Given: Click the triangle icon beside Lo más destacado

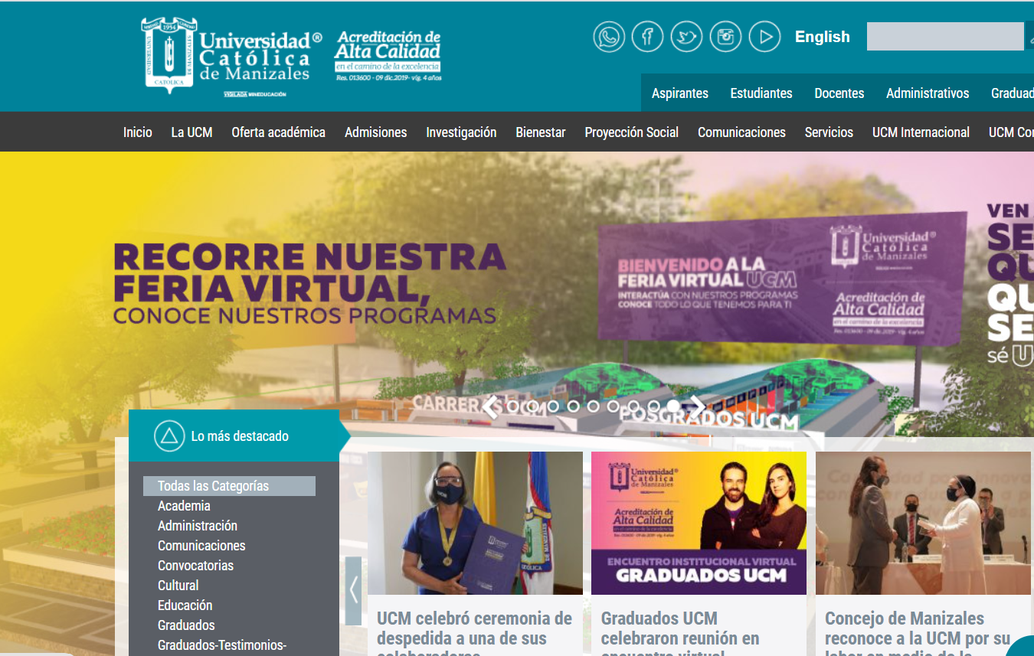Looking at the screenshot, I should coord(169,436).
